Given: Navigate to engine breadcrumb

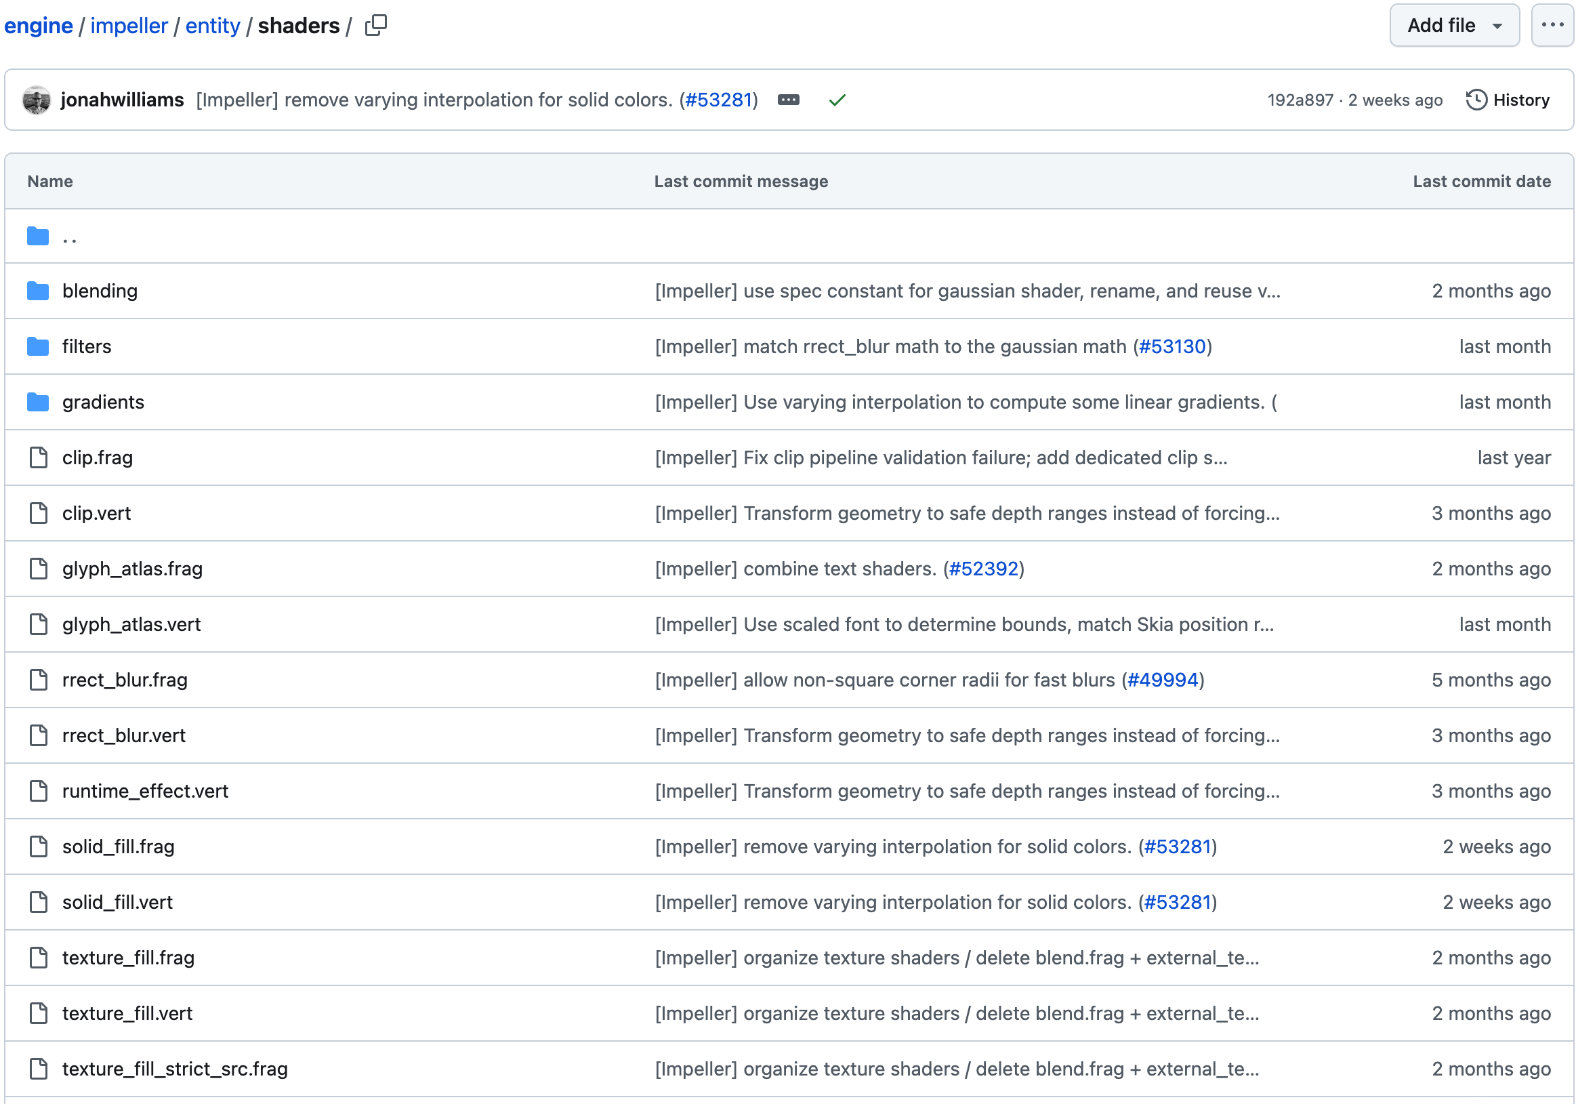Looking at the screenshot, I should click(39, 26).
